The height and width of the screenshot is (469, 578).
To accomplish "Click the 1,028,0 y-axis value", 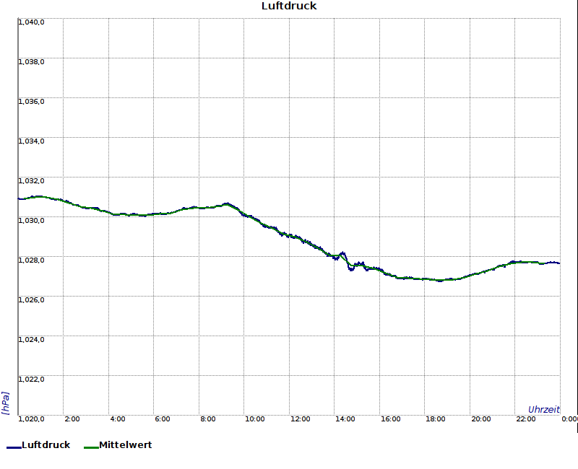I will coord(31,260).
